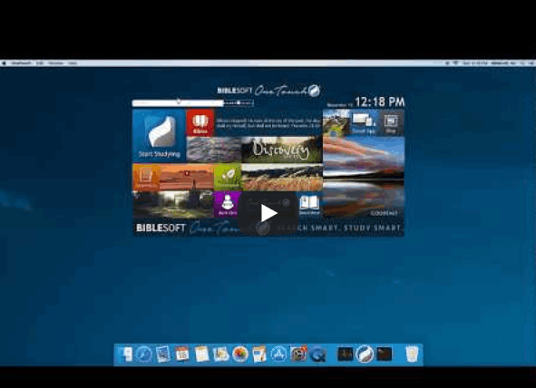
Task: Open the Apple menu
Action: point(5,63)
